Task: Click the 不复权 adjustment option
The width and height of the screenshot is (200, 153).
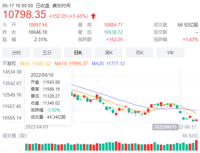Action: coord(9,63)
